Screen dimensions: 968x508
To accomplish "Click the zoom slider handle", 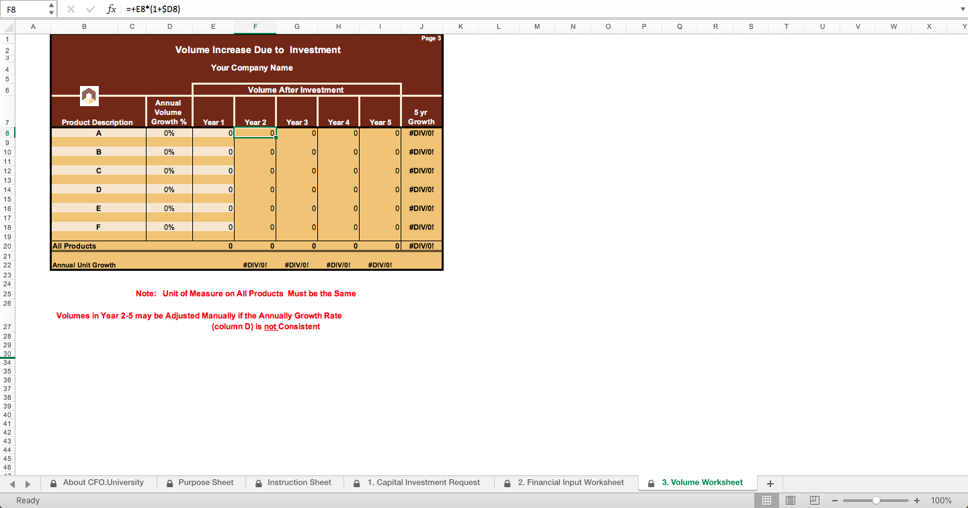I will pos(876,501).
